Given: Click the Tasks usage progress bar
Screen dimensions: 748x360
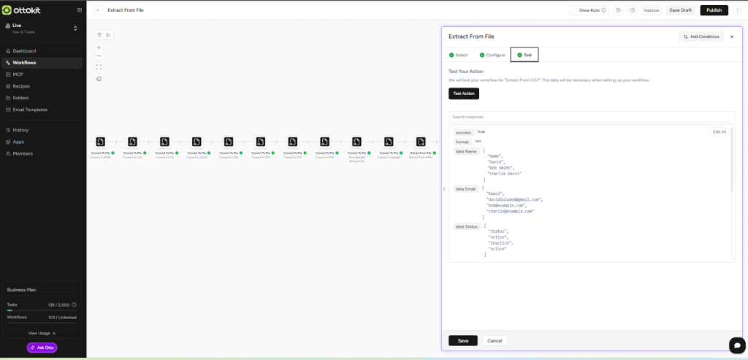Looking at the screenshot, I should [x=42, y=310].
